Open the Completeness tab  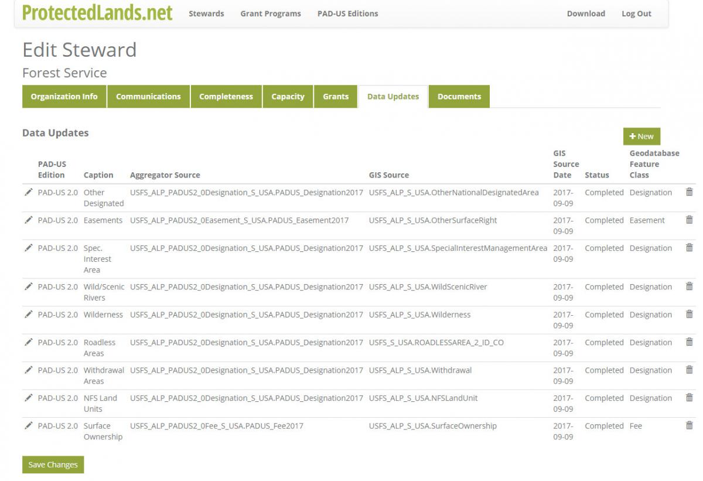226,97
